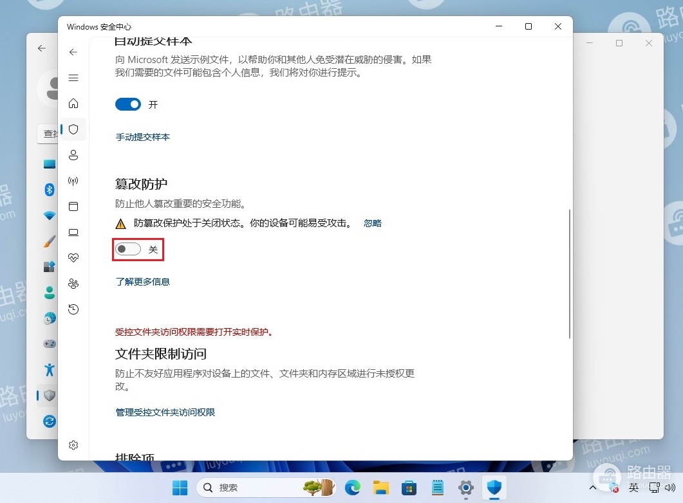Open Microsoft Store from taskbar
The image size is (683, 503).
(x=409, y=488)
